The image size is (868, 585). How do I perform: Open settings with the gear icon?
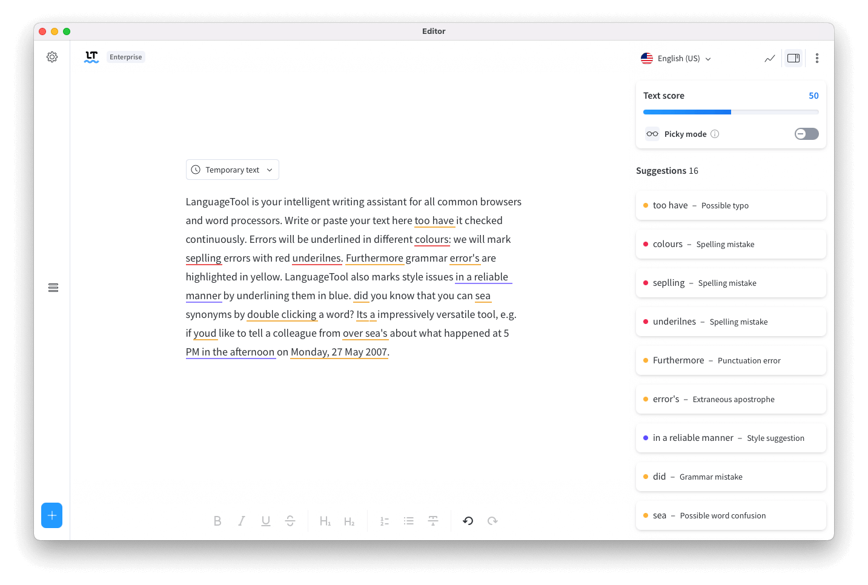[52, 57]
